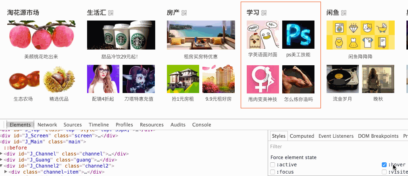Image resolution: width=408 pixels, height=176 pixels.
Task: Click the QR code icon beside 房产
Action: (x=184, y=13)
